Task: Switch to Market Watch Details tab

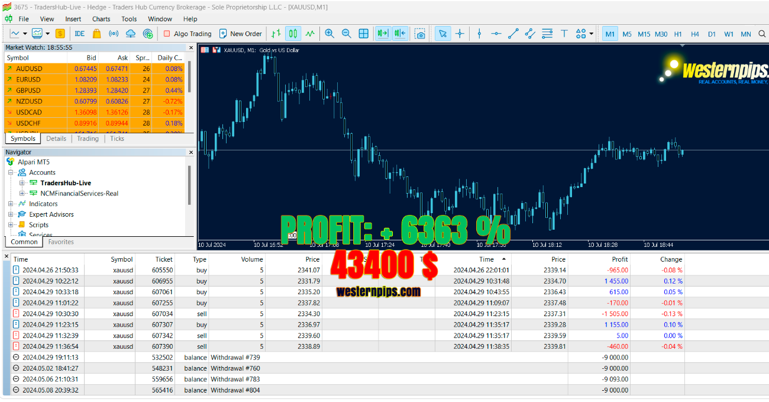Action: click(x=56, y=139)
